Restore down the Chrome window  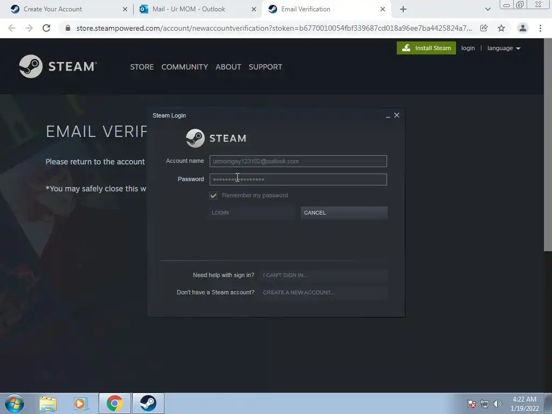tap(520, 4)
